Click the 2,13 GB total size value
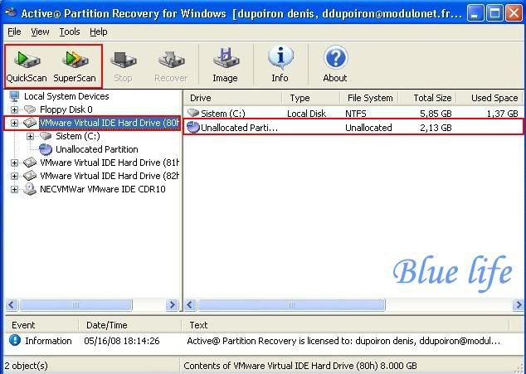The width and height of the screenshot is (526, 374). pos(436,128)
